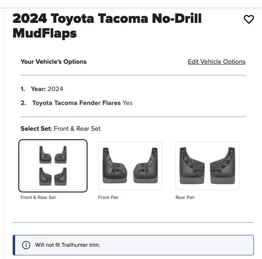Click the selected set name beside Select Set
This screenshot has width=262, height=259.
tap(77, 129)
